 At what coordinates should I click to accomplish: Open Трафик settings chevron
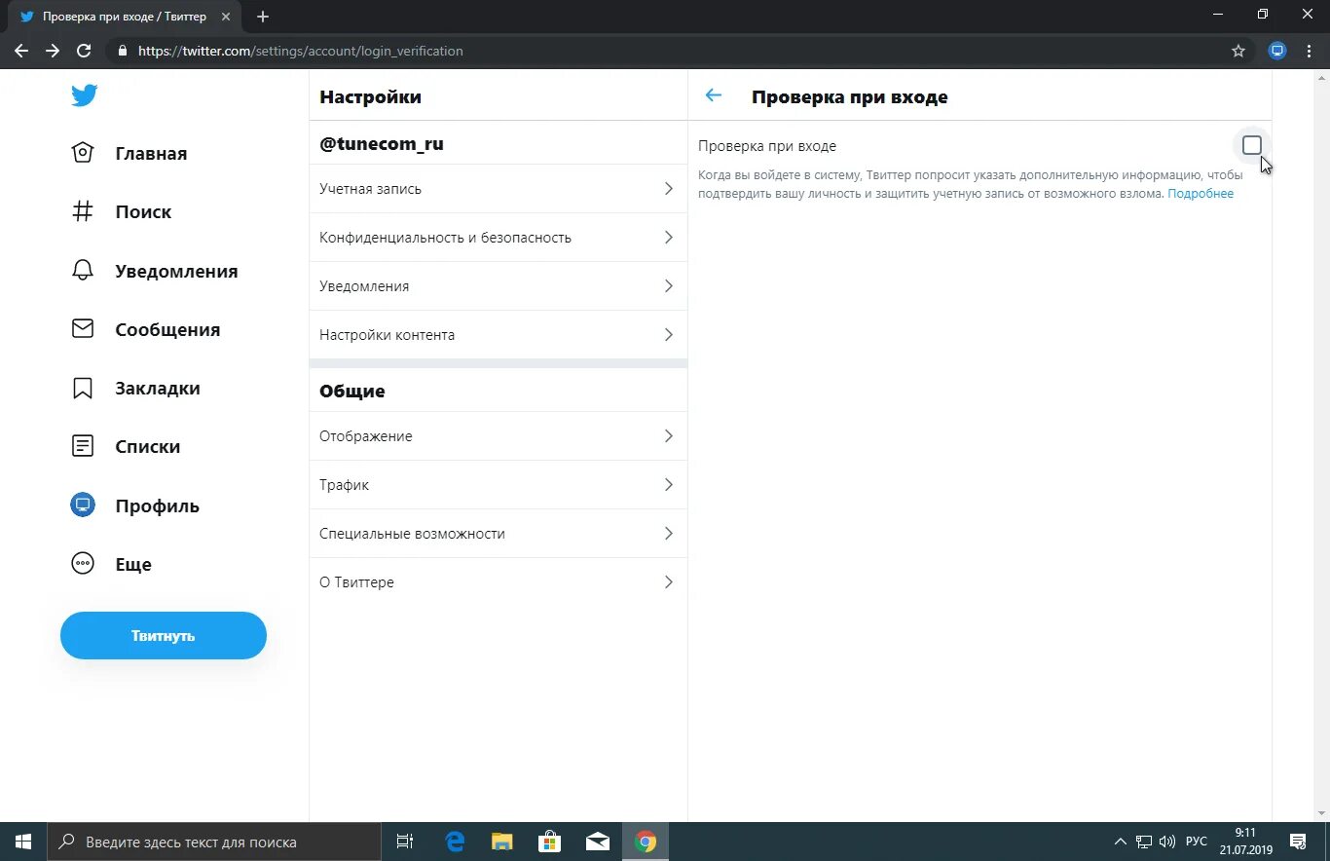668,485
